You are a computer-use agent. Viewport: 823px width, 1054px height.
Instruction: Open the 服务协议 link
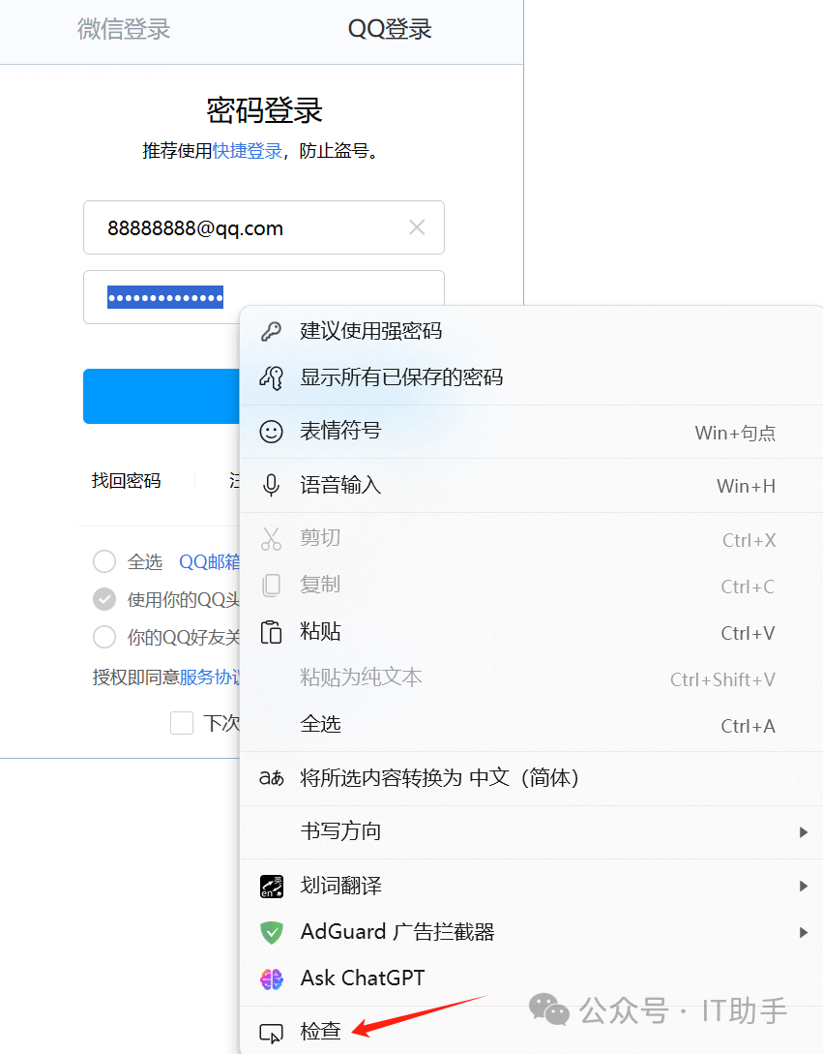point(209,677)
